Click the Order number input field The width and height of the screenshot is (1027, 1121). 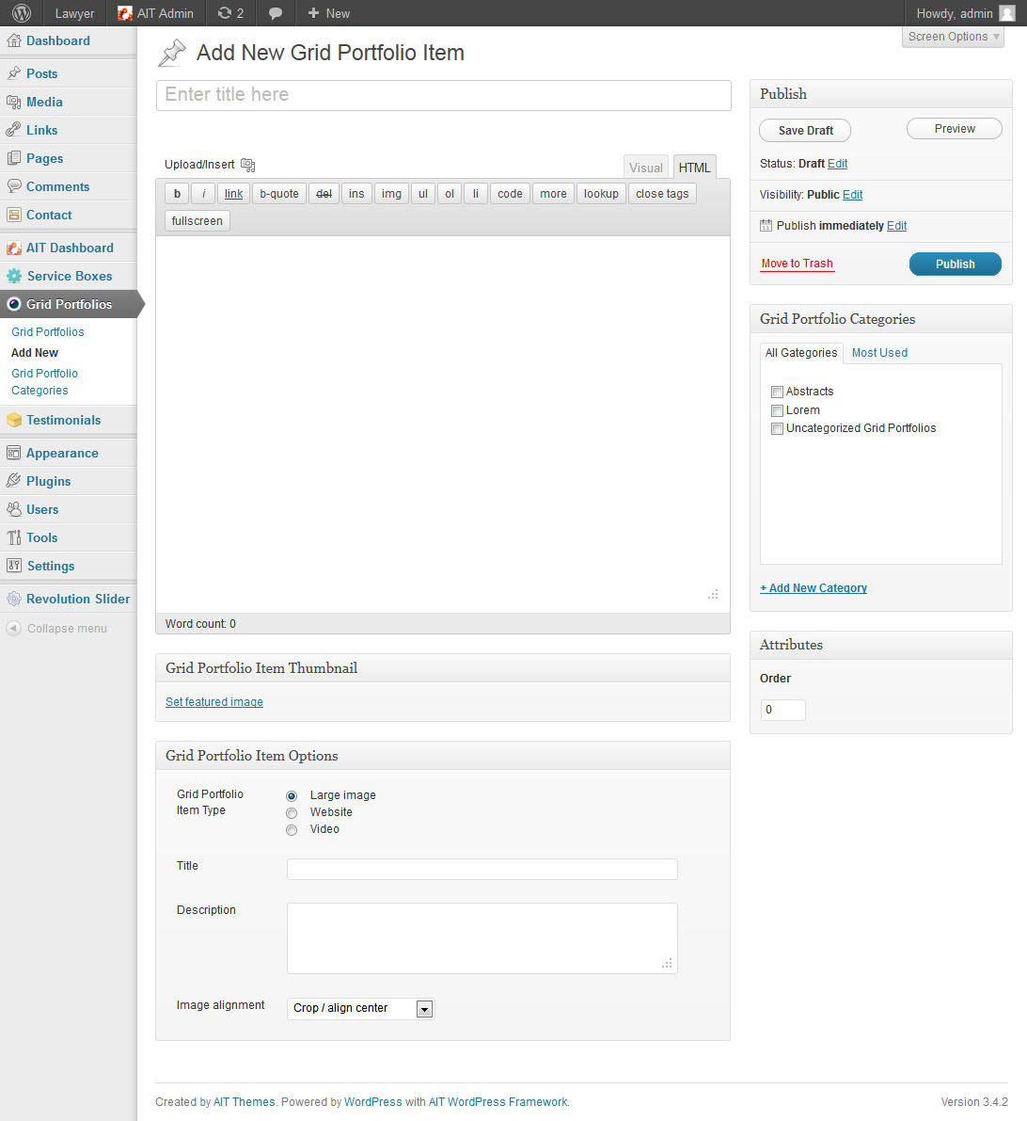(x=782, y=710)
